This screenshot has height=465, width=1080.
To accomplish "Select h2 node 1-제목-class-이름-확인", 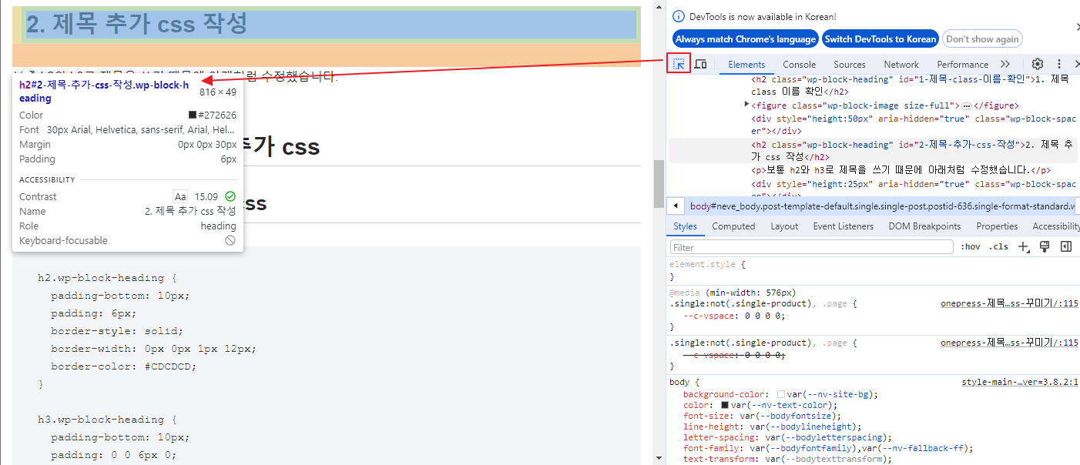I will pyautogui.click(x=910, y=85).
